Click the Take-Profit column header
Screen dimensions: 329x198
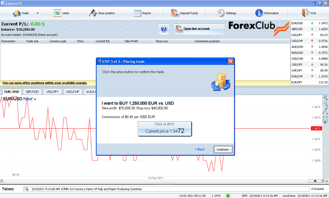point(131,41)
